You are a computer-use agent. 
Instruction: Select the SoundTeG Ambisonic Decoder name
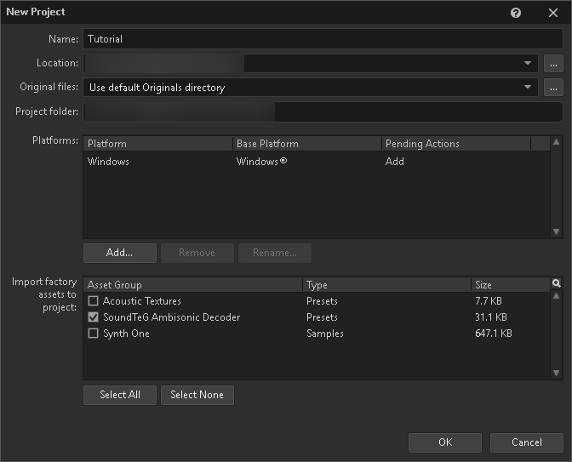pyautogui.click(x=171, y=317)
